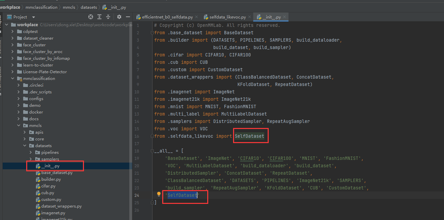Click the Collapse All icon in Project panel
This screenshot has width=444, height=220.
click(x=108, y=17)
